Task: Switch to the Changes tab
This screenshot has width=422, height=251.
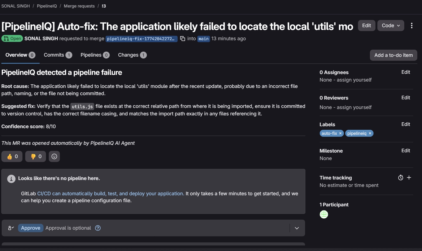Action: tap(132, 55)
